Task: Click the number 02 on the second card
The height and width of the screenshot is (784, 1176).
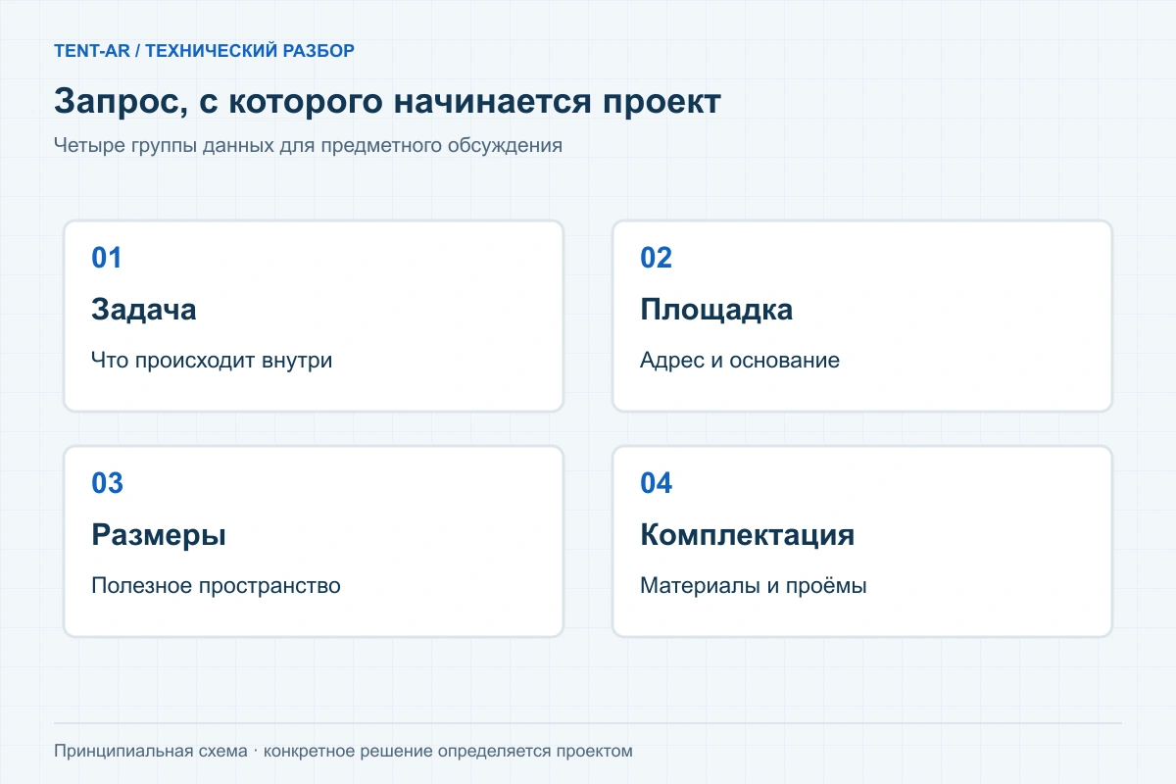Action: point(657,258)
